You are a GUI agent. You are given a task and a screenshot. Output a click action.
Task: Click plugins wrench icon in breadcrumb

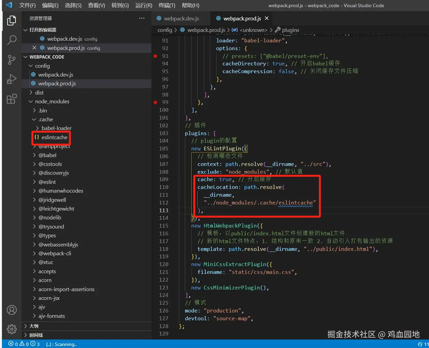click(x=278, y=30)
